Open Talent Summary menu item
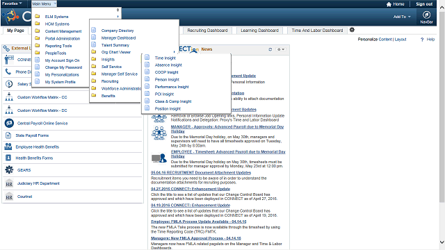The width and height of the screenshot is (445, 250). 115,45
